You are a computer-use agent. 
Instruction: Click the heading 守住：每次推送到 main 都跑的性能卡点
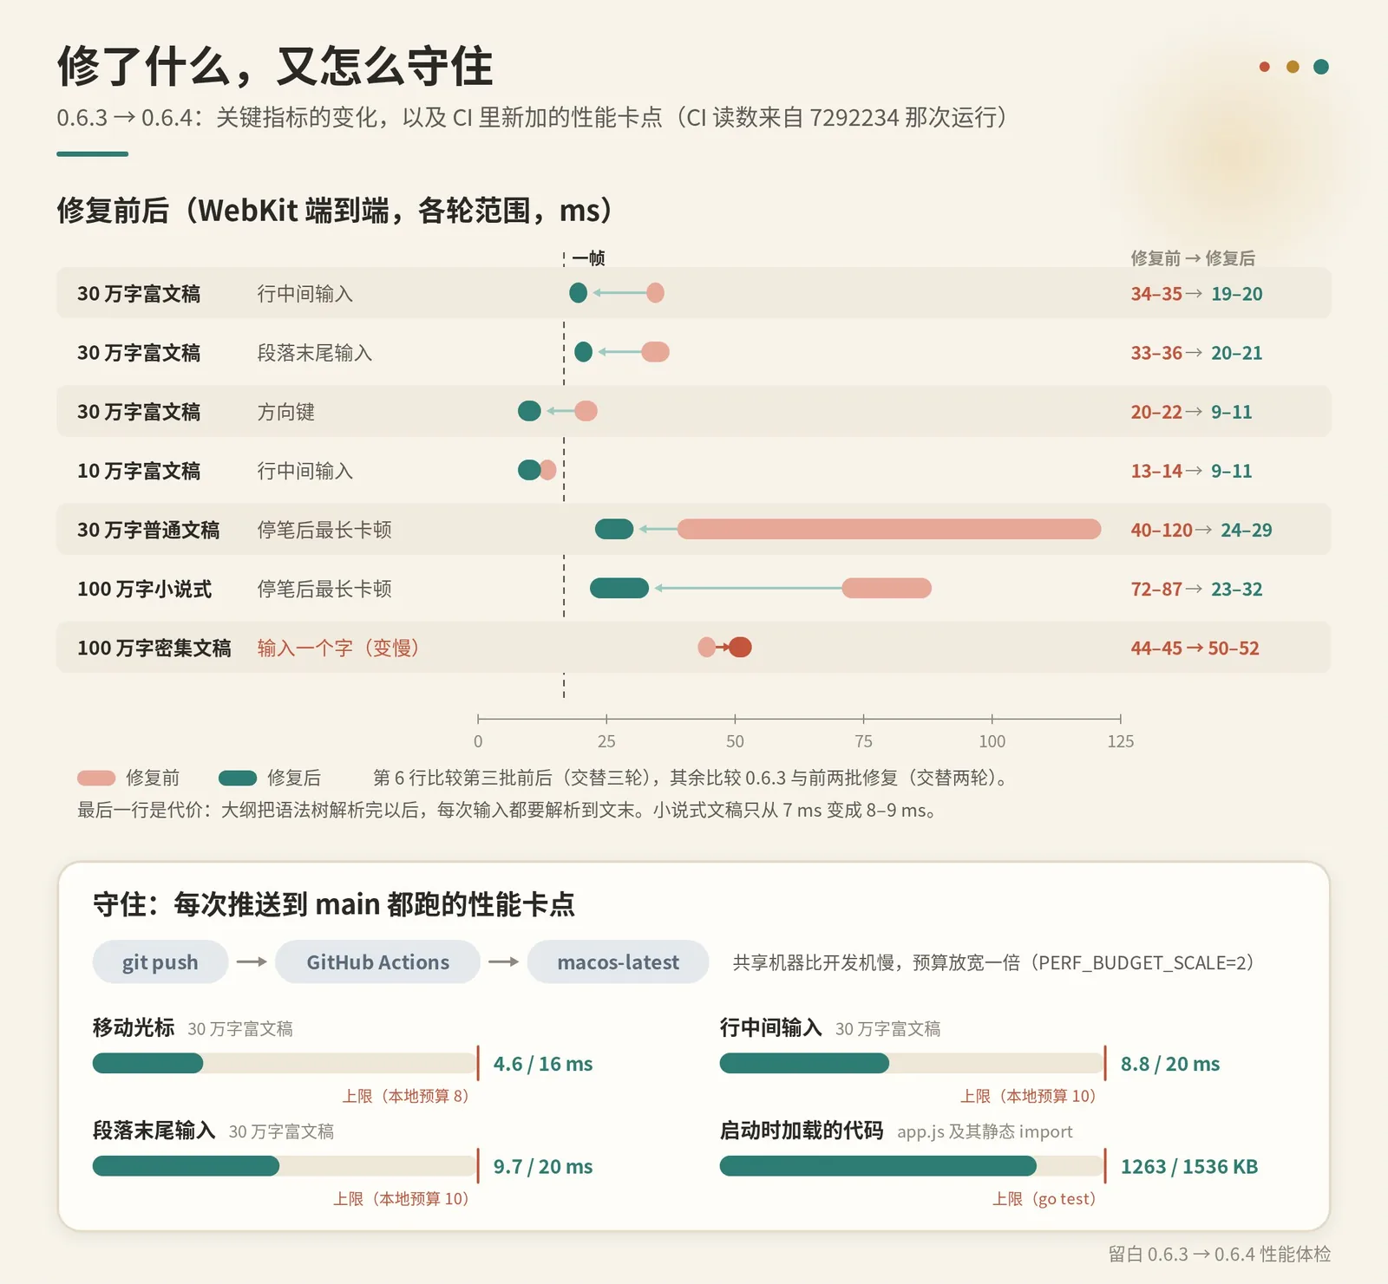334,904
